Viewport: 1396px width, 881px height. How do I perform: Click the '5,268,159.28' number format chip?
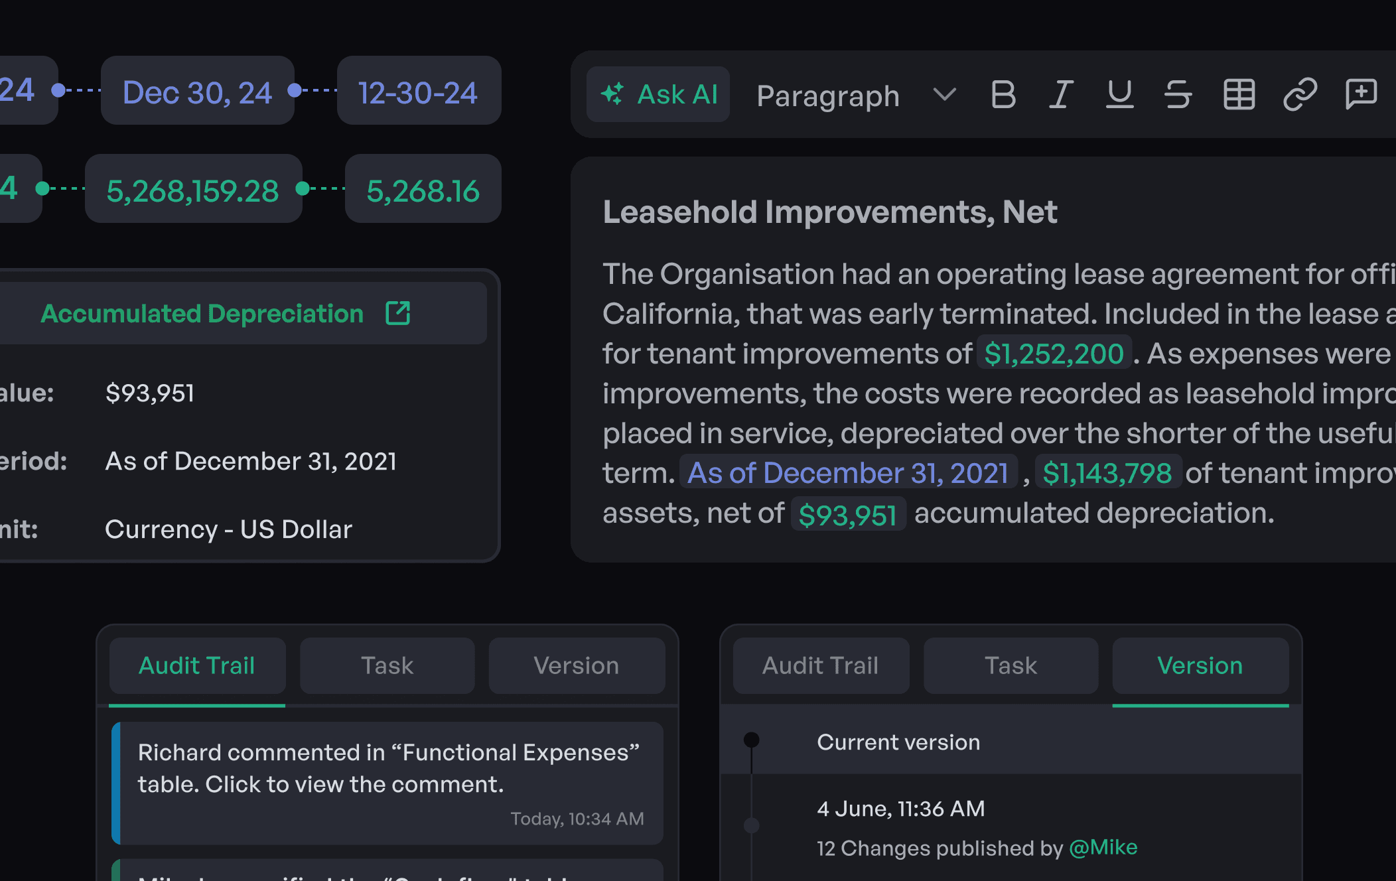(193, 188)
